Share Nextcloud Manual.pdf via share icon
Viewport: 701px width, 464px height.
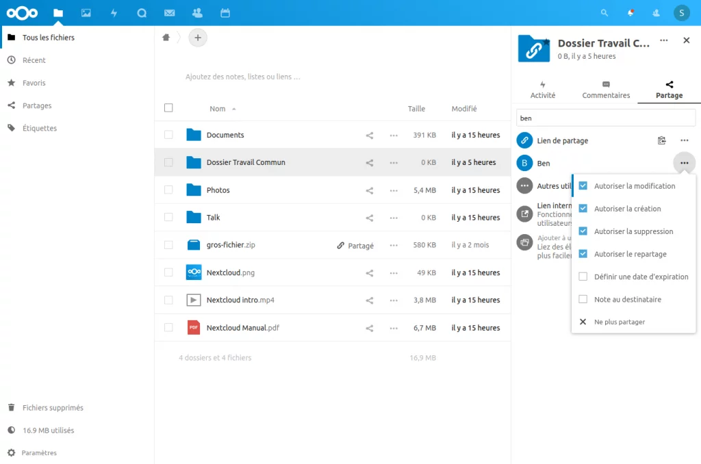point(369,328)
